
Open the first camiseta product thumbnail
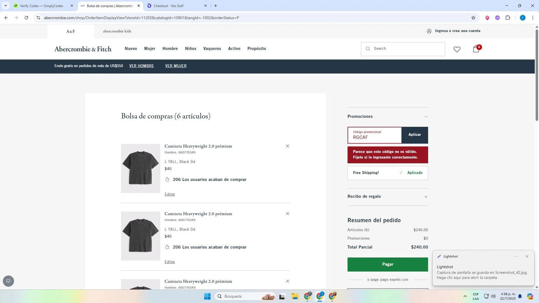[x=140, y=168]
